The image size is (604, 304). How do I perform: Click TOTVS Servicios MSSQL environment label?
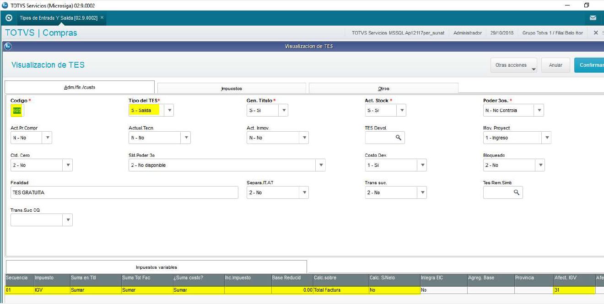tap(398, 33)
